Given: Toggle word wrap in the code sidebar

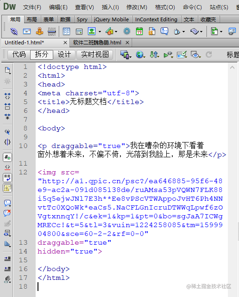Looking at the screenshot, I should pyautogui.click(x=7, y=178).
